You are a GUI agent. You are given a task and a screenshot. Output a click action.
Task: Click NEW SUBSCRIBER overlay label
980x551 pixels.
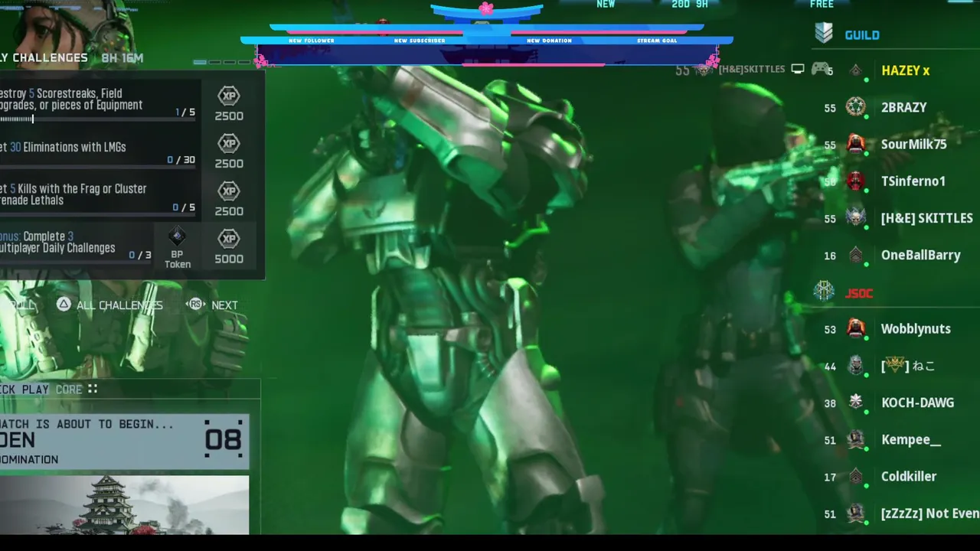coord(419,41)
